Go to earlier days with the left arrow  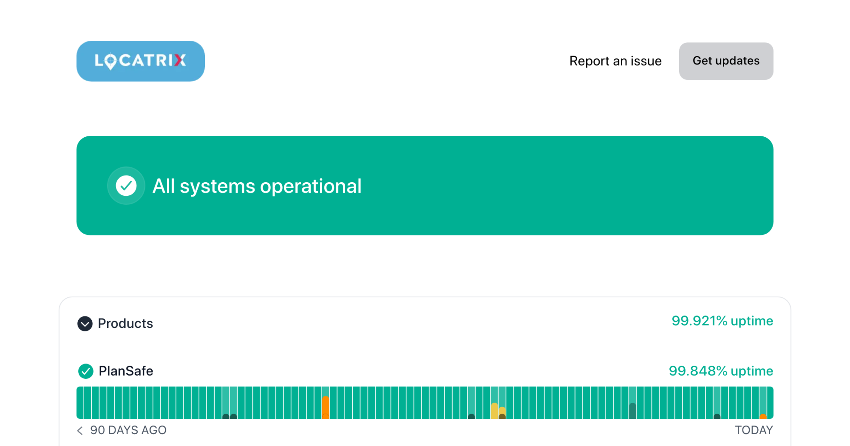80,430
